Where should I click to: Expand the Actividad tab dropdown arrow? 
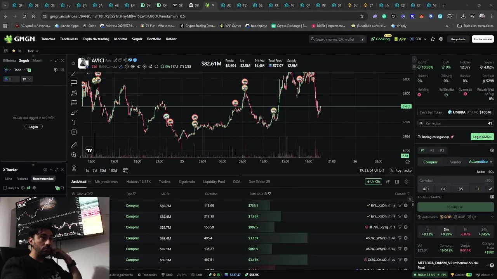pos(90,181)
